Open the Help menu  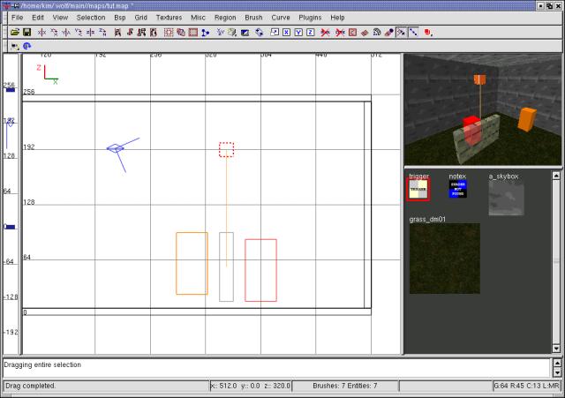[x=337, y=18]
